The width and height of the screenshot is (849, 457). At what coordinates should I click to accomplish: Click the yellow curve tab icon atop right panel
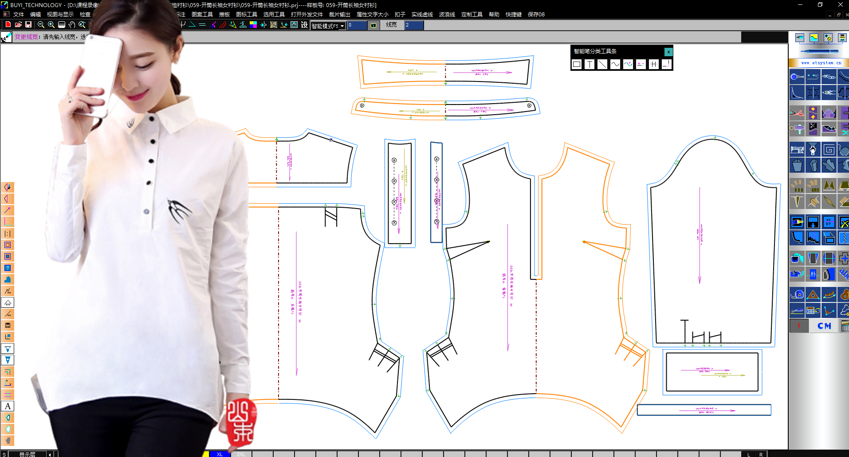click(x=814, y=38)
